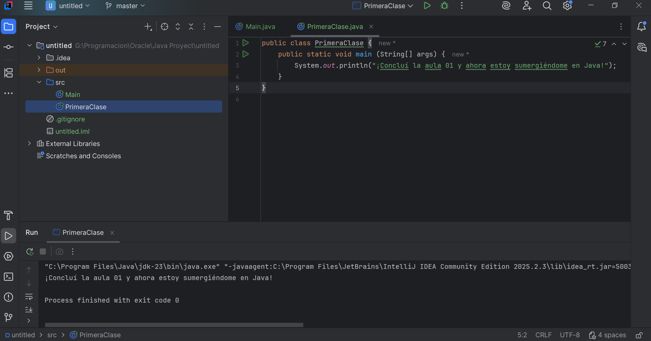Toggle soft-wrap in the Run console
This screenshot has height=341, width=651.
tap(29, 297)
